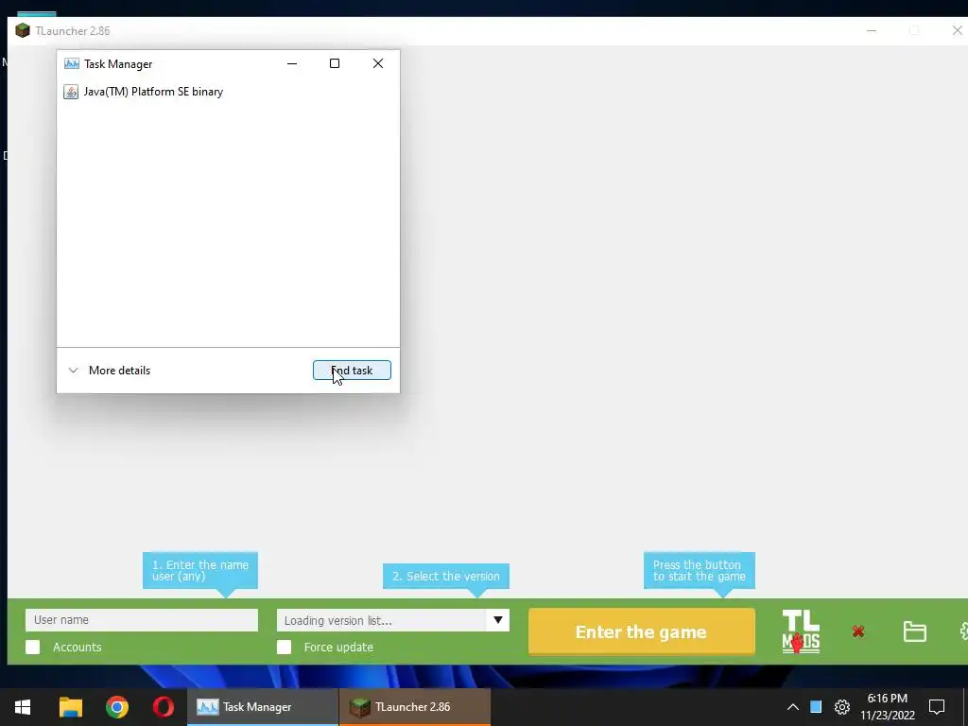Open the Windows Start menu
968x726 pixels.
23,707
